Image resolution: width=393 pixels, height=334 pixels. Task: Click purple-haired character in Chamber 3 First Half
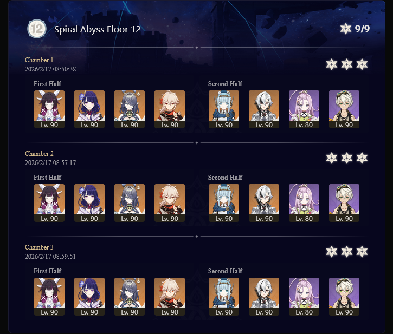pyautogui.click(x=89, y=297)
